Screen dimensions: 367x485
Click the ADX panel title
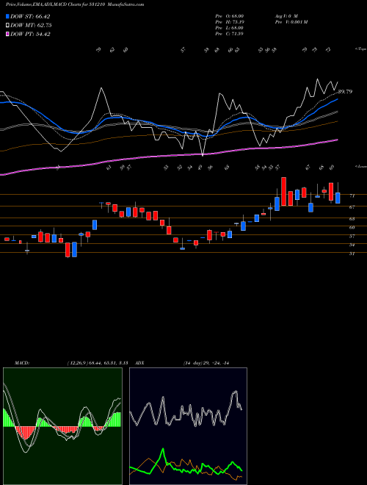[140, 363]
